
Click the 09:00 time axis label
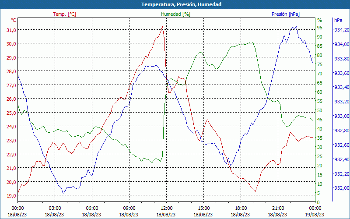(x=129, y=208)
